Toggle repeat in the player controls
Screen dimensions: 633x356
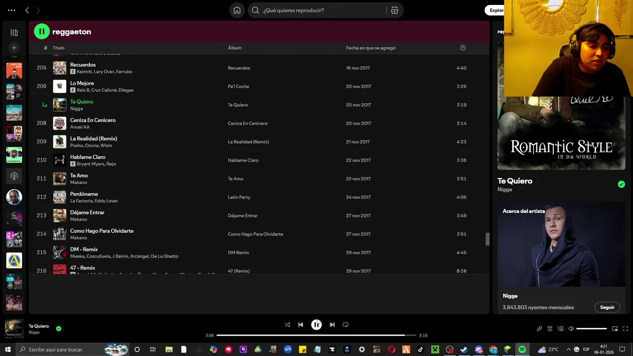[x=346, y=325]
